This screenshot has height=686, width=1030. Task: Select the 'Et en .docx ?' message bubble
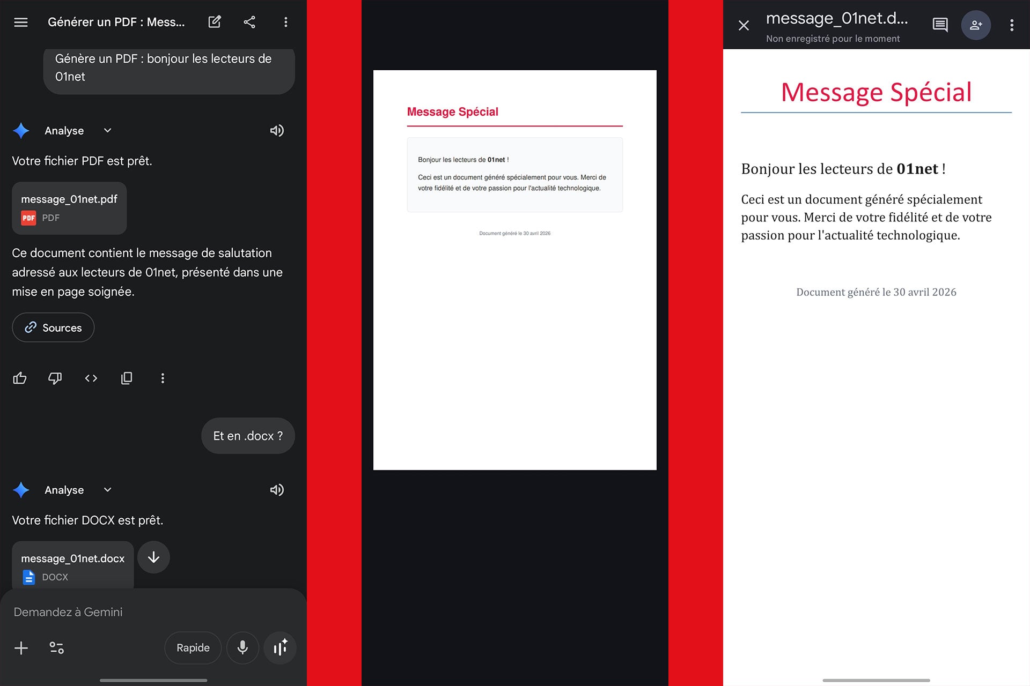click(x=248, y=436)
